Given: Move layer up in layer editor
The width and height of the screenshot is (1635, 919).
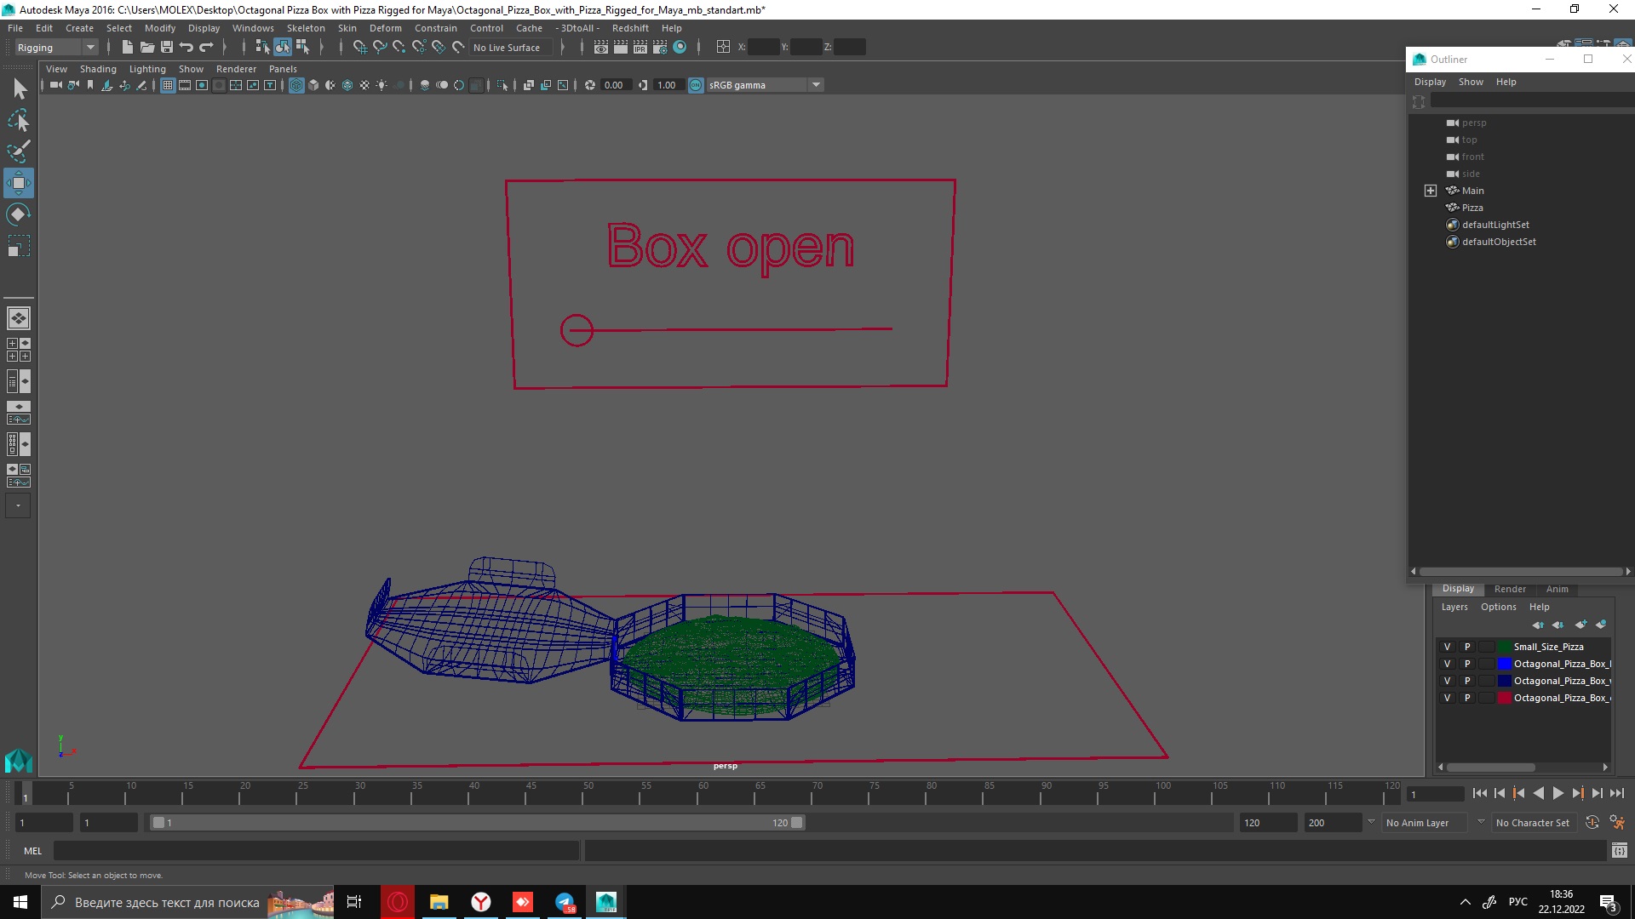Looking at the screenshot, I should point(1538,625).
